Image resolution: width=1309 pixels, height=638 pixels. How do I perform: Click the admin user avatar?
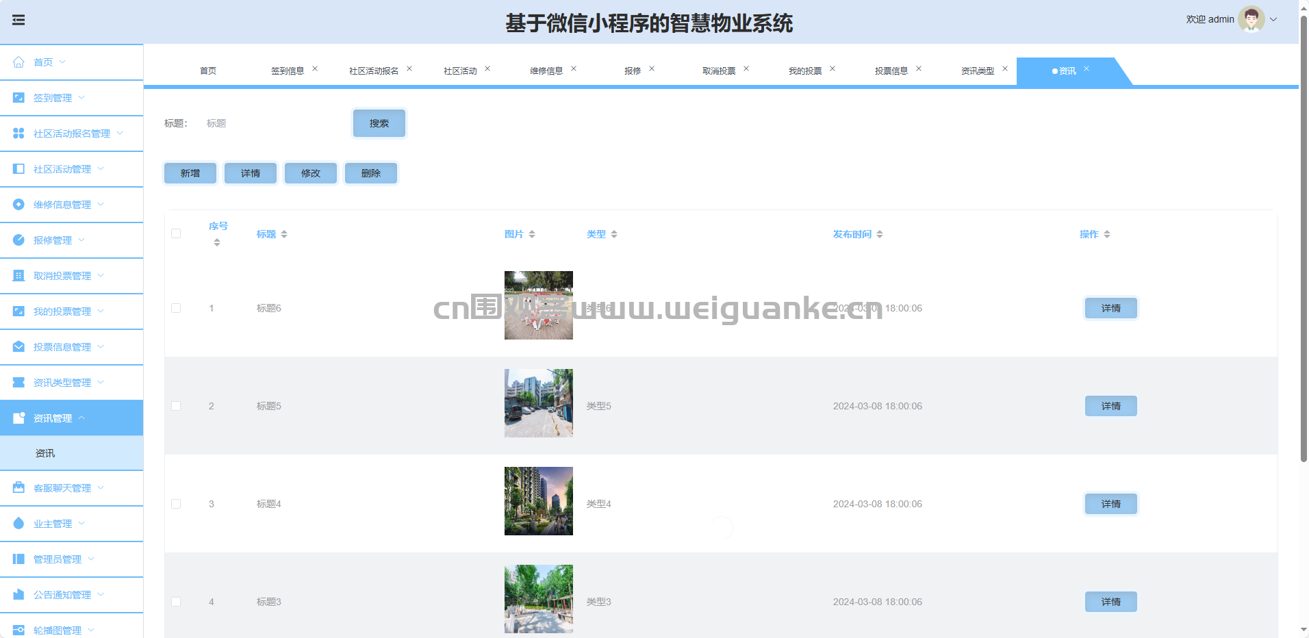tap(1251, 19)
